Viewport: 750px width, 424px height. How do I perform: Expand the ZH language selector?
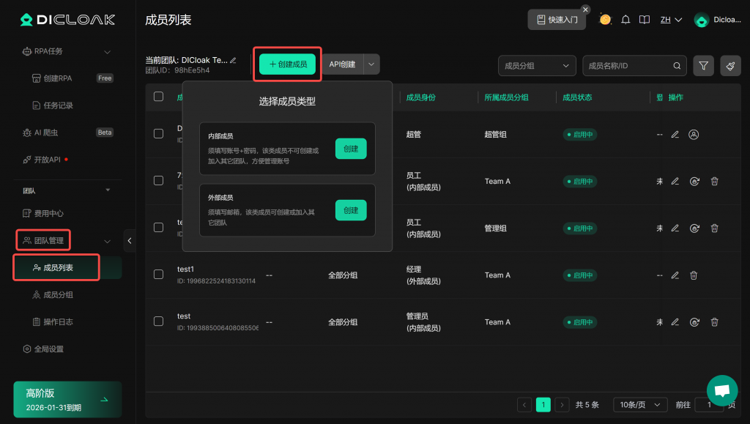(671, 20)
